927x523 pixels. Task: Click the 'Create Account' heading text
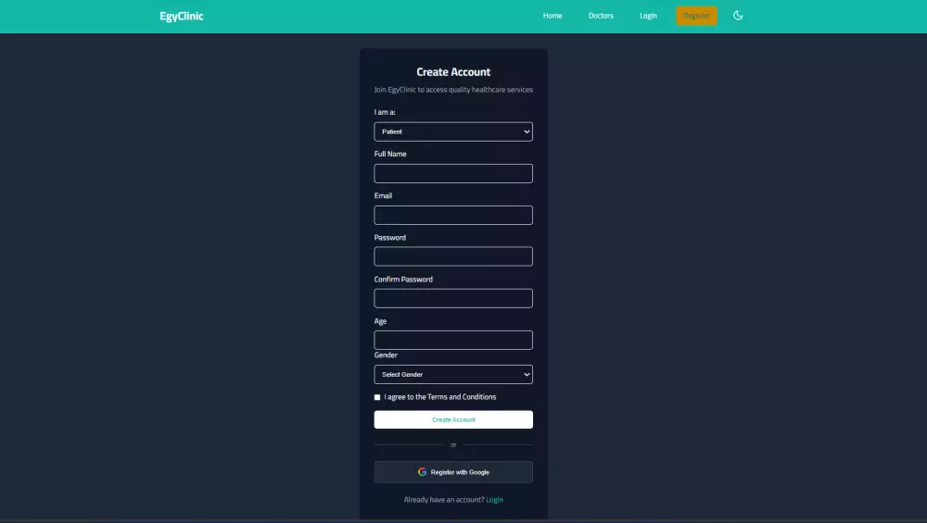[x=453, y=72]
